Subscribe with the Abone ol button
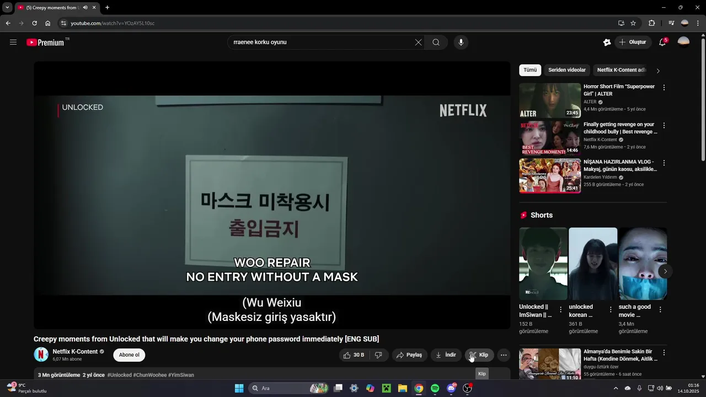This screenshot has height=397, width=706. [129, 355]
